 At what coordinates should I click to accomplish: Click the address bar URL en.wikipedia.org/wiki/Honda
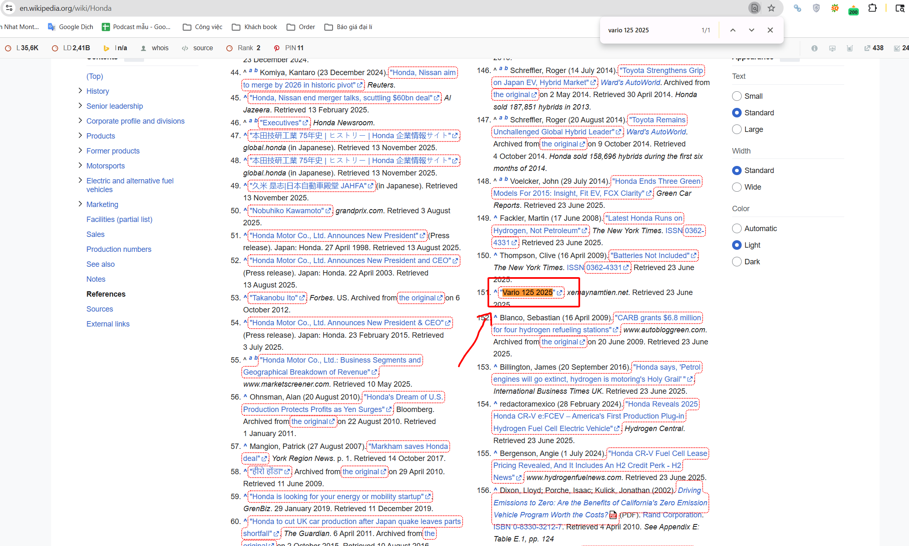pos(66,8)
